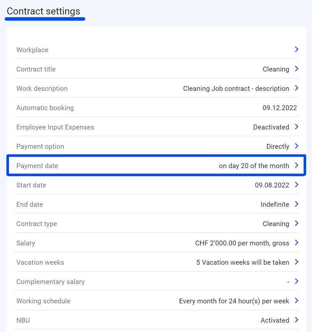Open the NBU setting chevron

pyautogui.click(x=297, y=320)
